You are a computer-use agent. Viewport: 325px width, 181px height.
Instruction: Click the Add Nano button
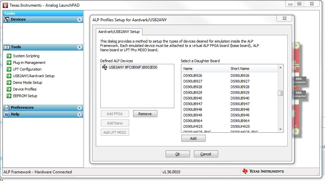click(115, 123)
